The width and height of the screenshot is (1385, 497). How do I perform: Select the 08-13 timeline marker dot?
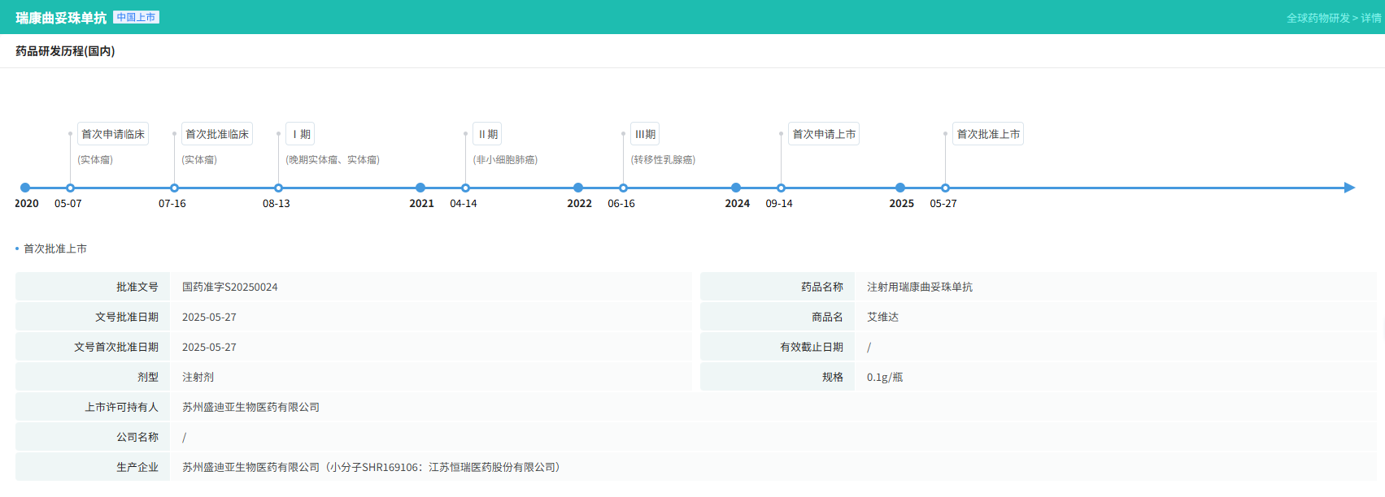pos(278,188)
